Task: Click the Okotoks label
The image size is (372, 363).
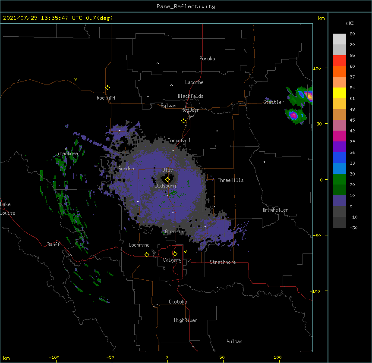Action: point(178,302)
